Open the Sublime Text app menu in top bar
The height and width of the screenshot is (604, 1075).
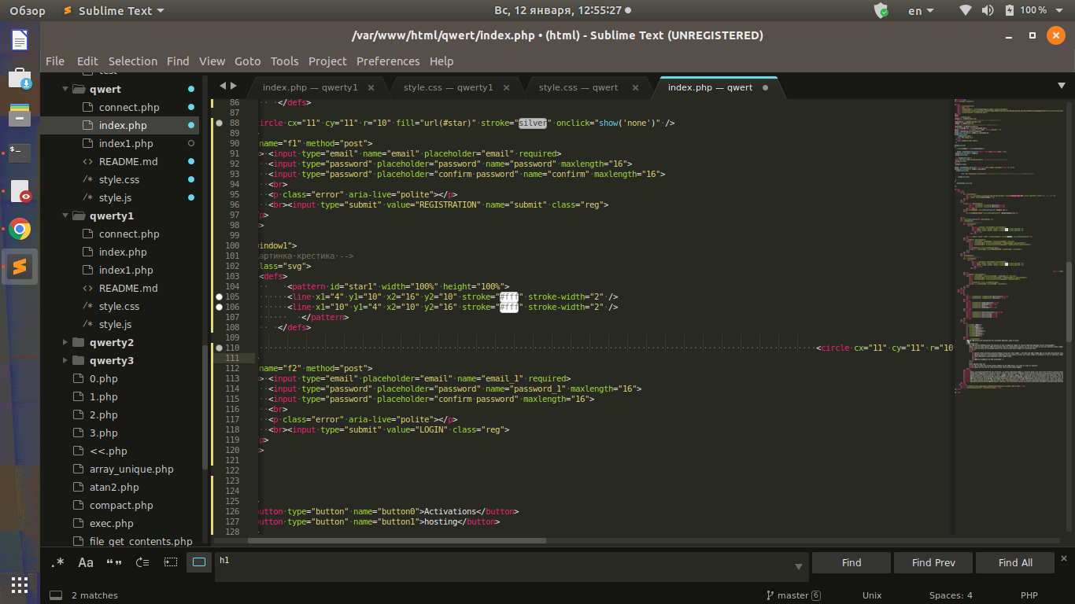point(113,11)
